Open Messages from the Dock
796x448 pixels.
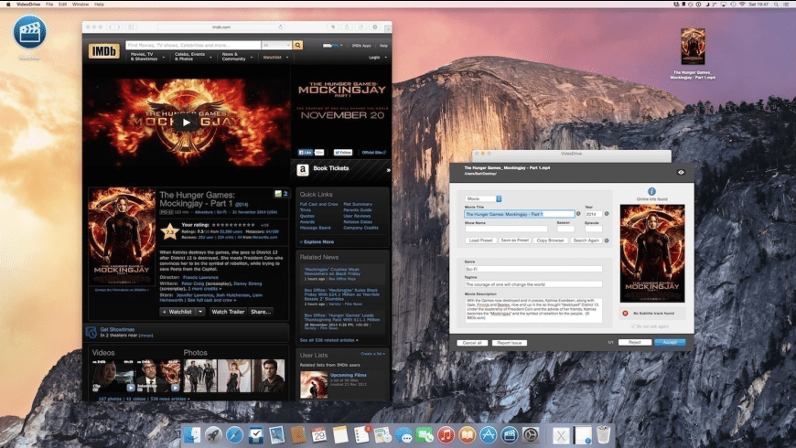(403, 435)
